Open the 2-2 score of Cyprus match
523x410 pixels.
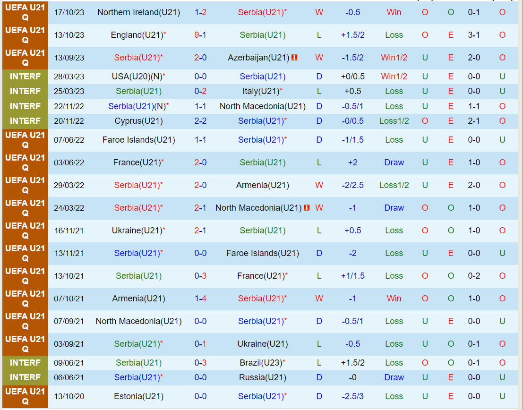click(x=200, y=121)
